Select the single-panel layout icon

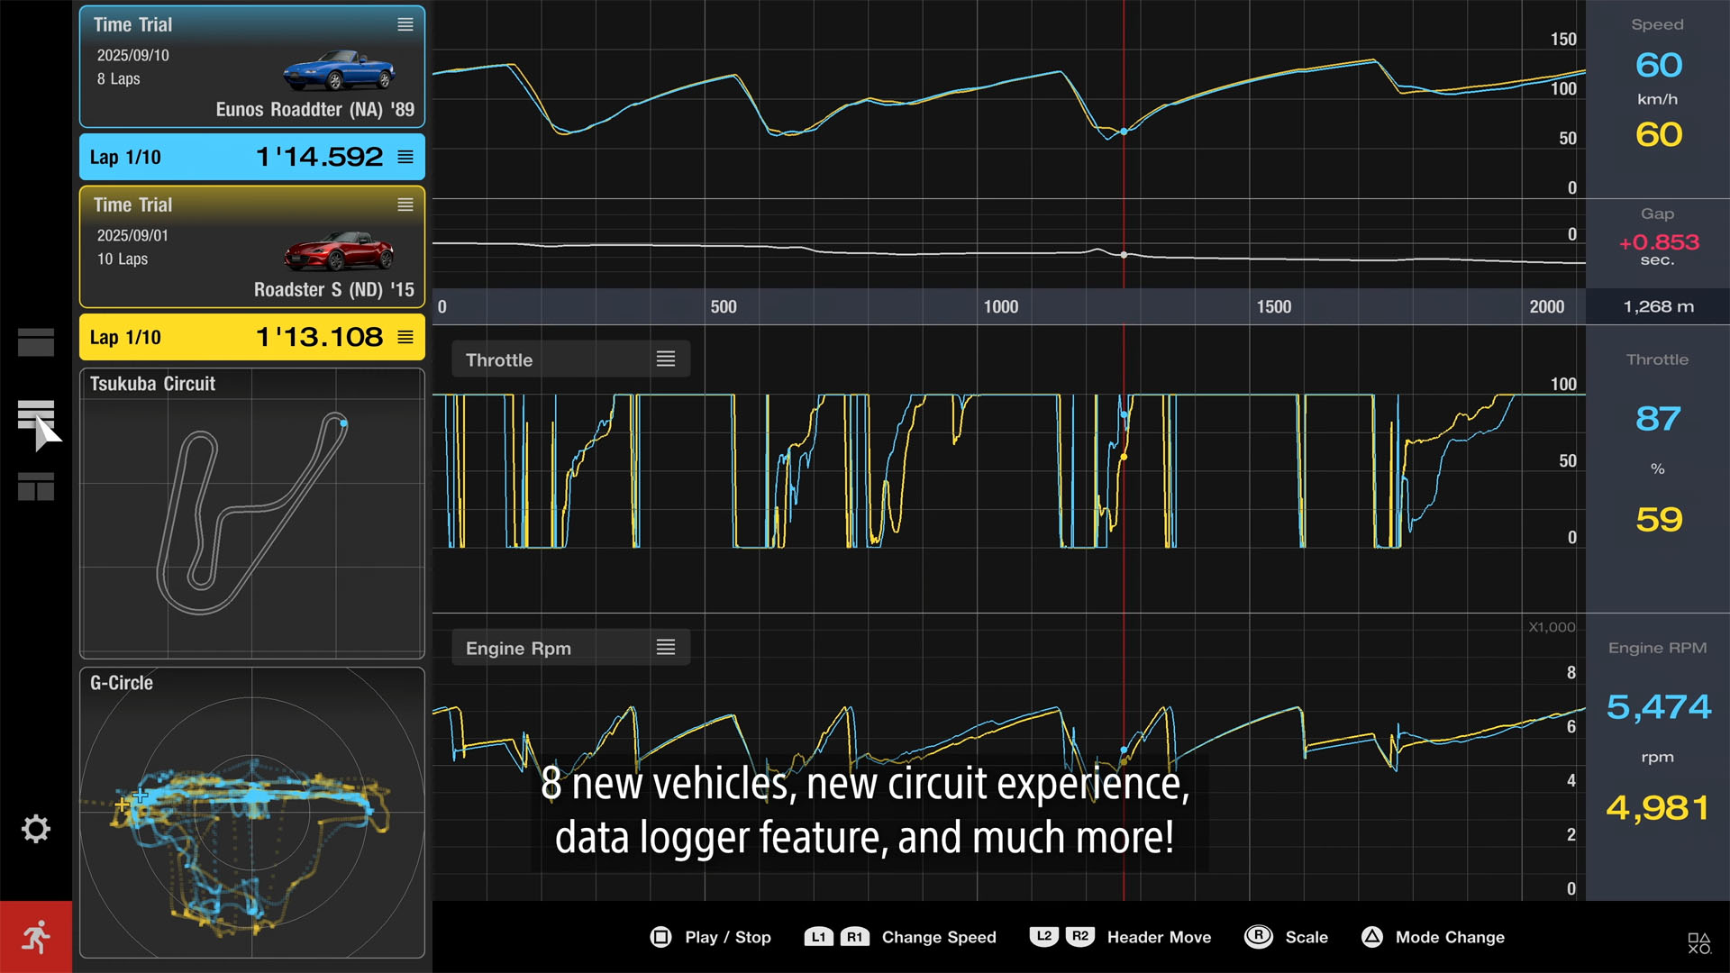click(36, 342)
